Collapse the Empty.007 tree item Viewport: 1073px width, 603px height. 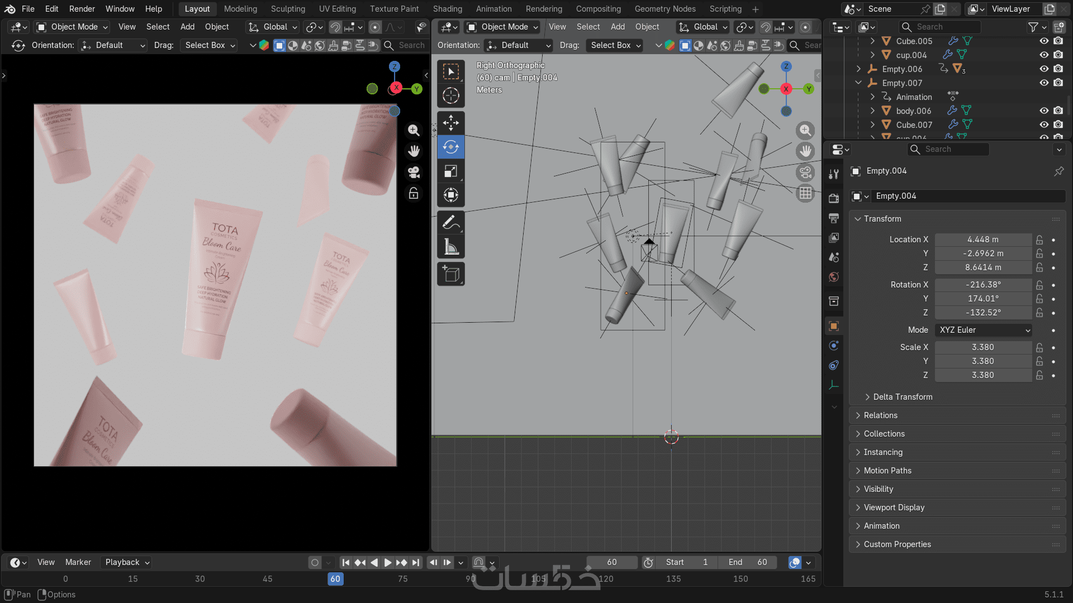(x=858, y=83)
